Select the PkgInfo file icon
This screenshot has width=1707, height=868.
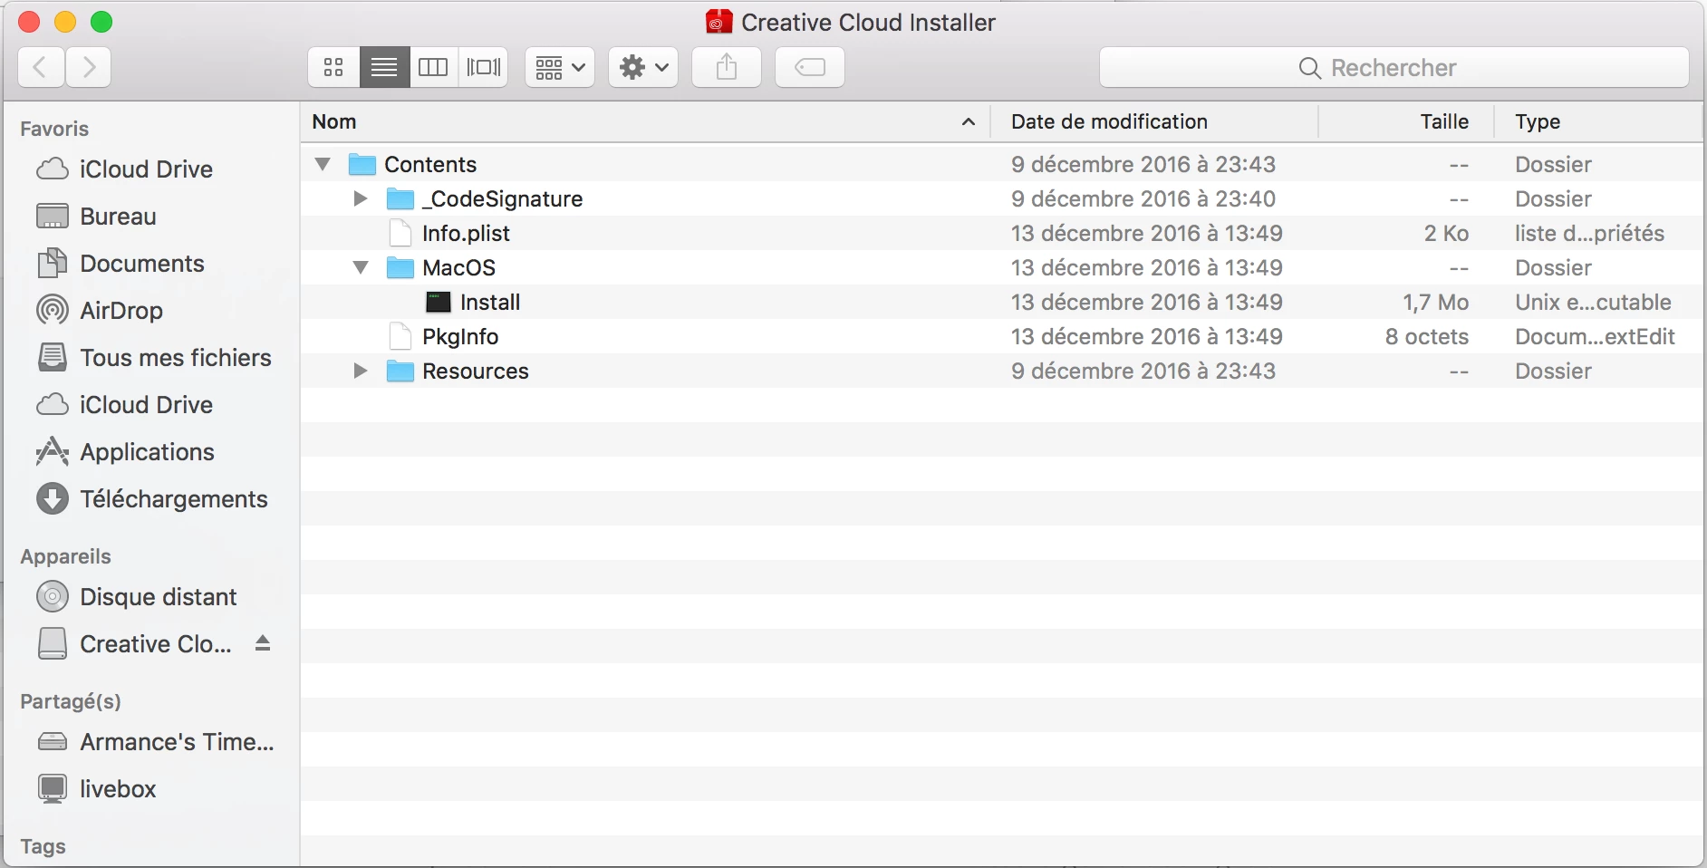pos(400,336)
